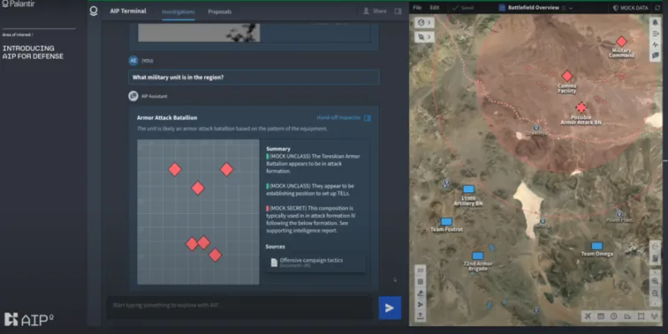The height and width of the screenshot is (334, 668).
Task: Click 'AIP Terminal' title text
Action: [128, 11]
